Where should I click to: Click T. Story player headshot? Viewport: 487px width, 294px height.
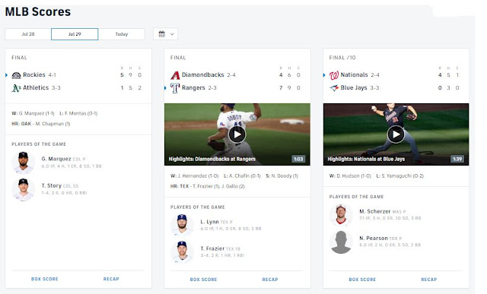pos(23,189)
